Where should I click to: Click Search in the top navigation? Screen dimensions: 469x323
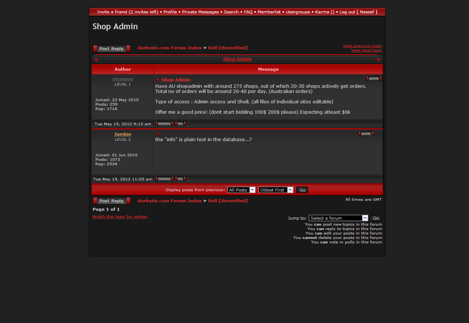[231, 12]
